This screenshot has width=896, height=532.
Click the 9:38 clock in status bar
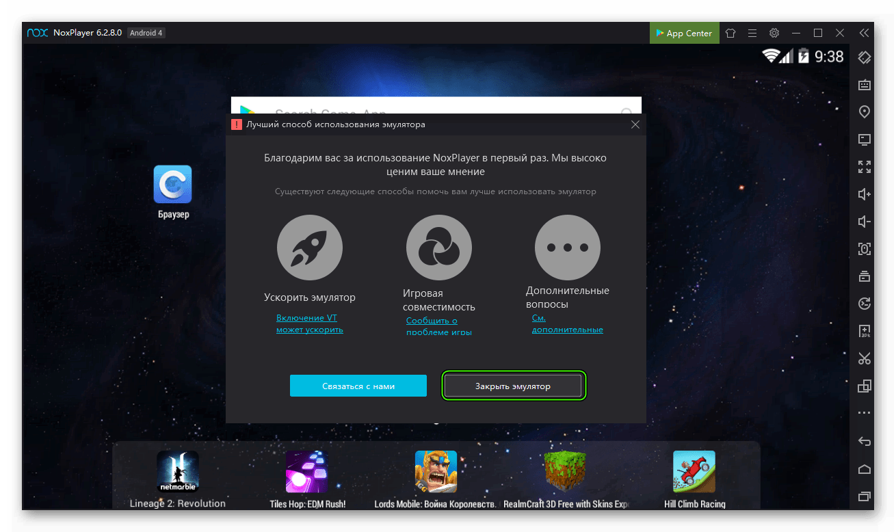tap(830, 56)
